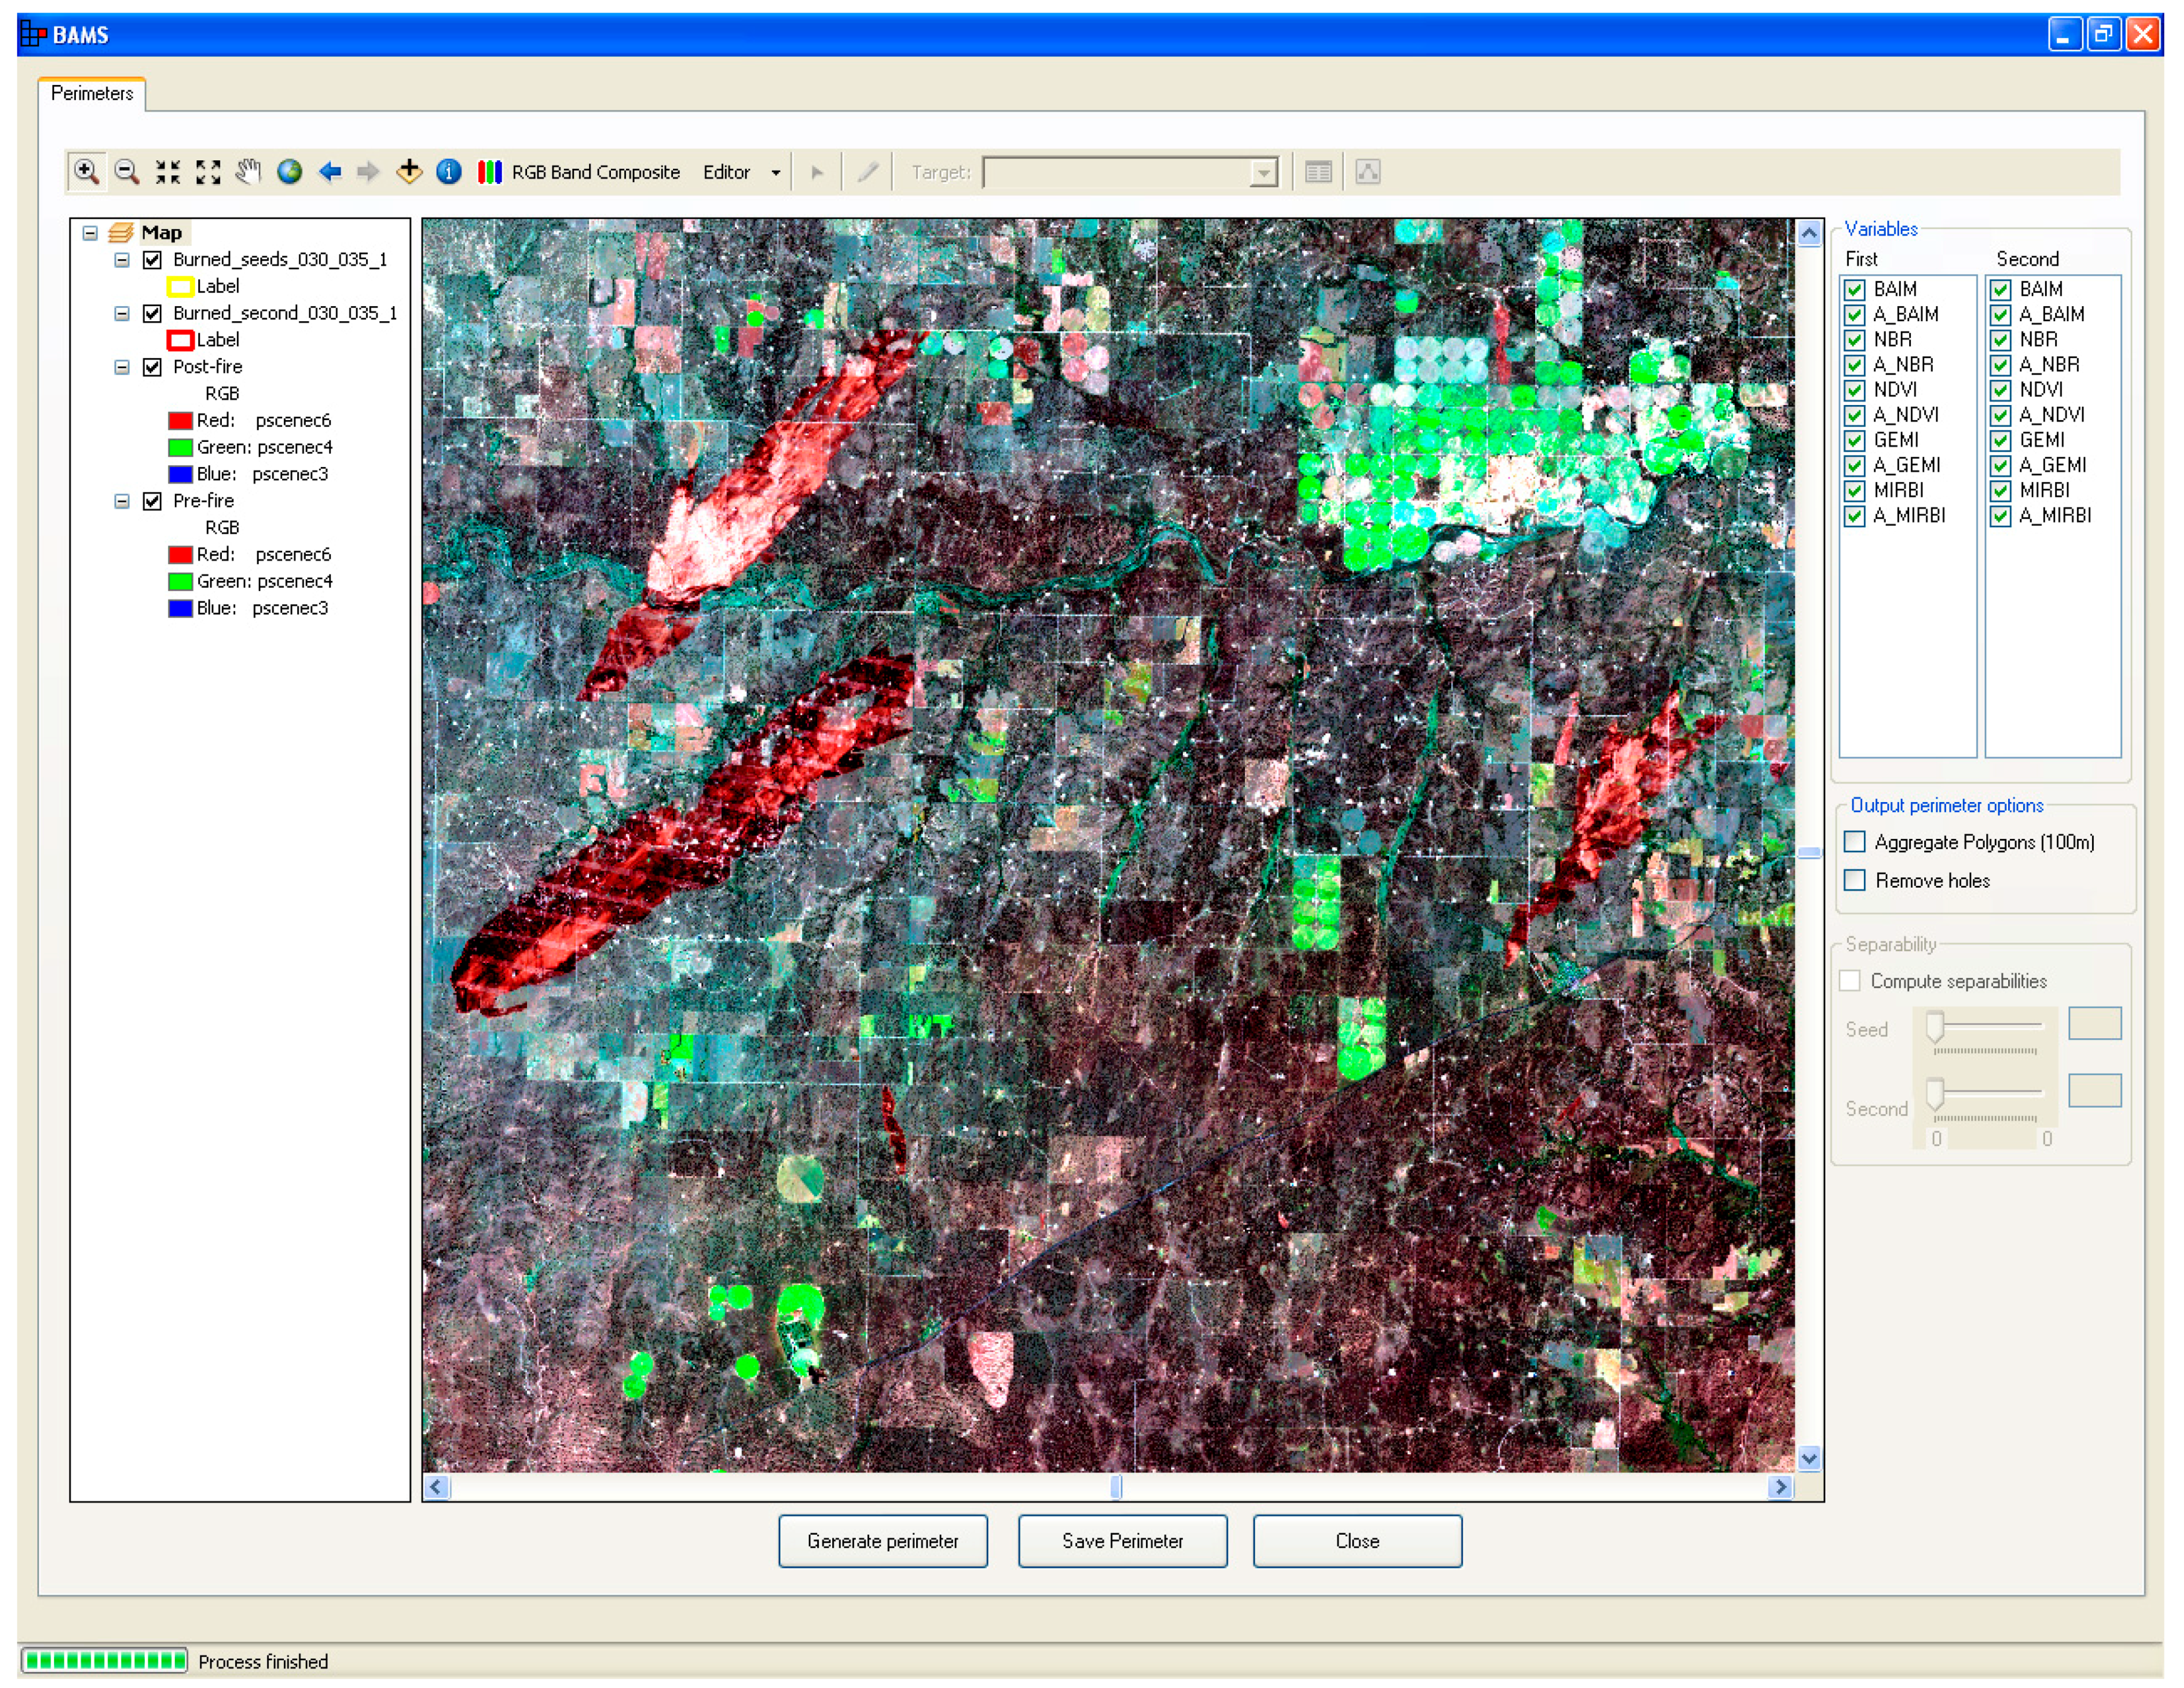Toggle Pre-fire layer visibility
Screen dimensions: 2184x1688
[152, 502]
